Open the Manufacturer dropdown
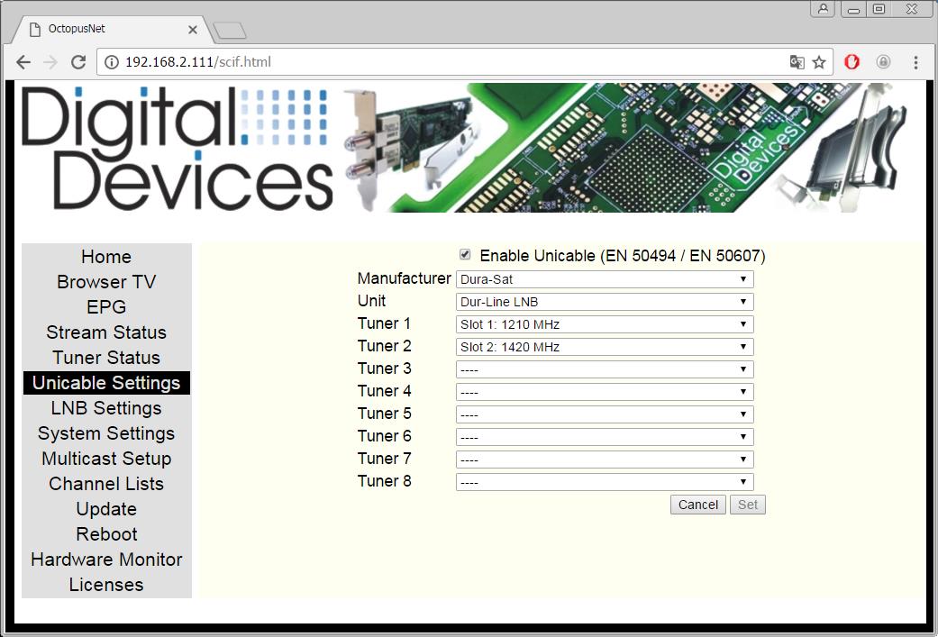This screenshot has width=938, height=637. point(605,279)
